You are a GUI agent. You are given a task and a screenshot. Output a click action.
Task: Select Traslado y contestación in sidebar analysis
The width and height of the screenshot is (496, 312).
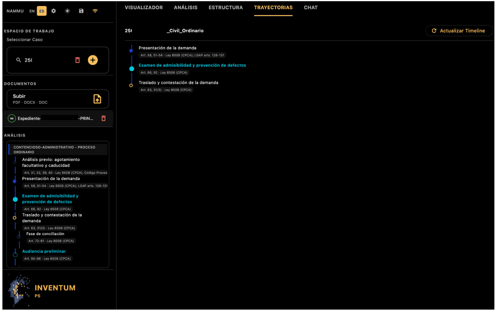coord(52,218)
